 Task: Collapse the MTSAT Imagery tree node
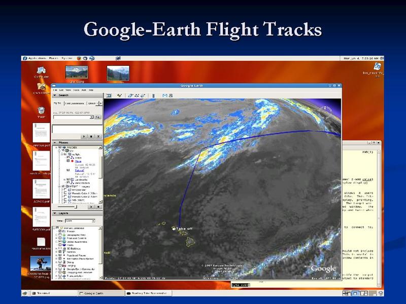click(x=59, y=186)
